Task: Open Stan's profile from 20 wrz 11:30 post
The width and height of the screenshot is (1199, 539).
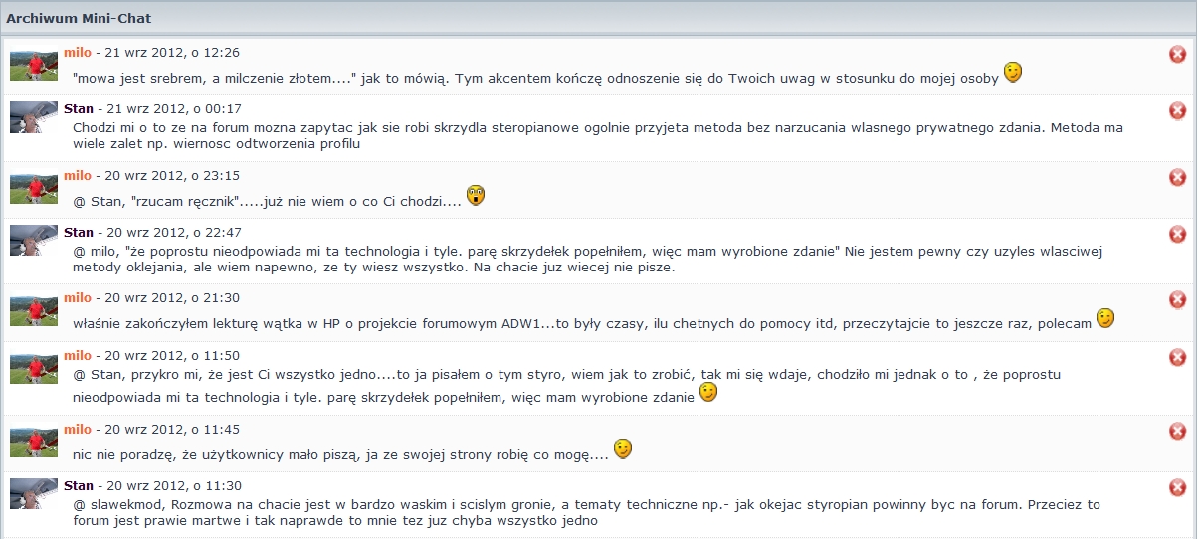Action: pyautogui.click(x=79, y=485)
